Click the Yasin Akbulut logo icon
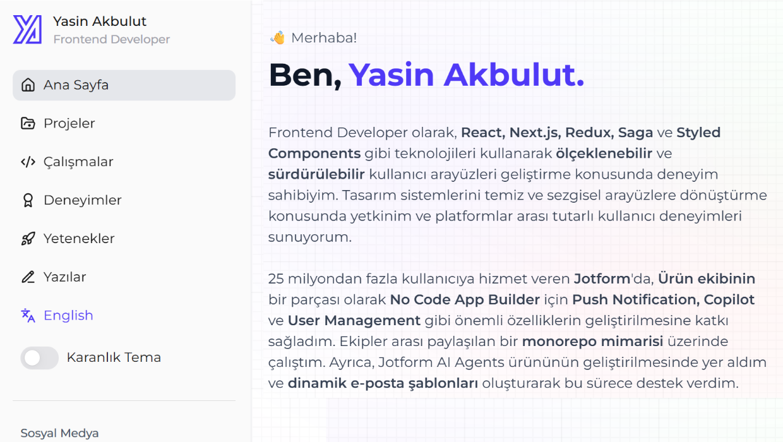This screenshot has width=783, height=442. 26,29
